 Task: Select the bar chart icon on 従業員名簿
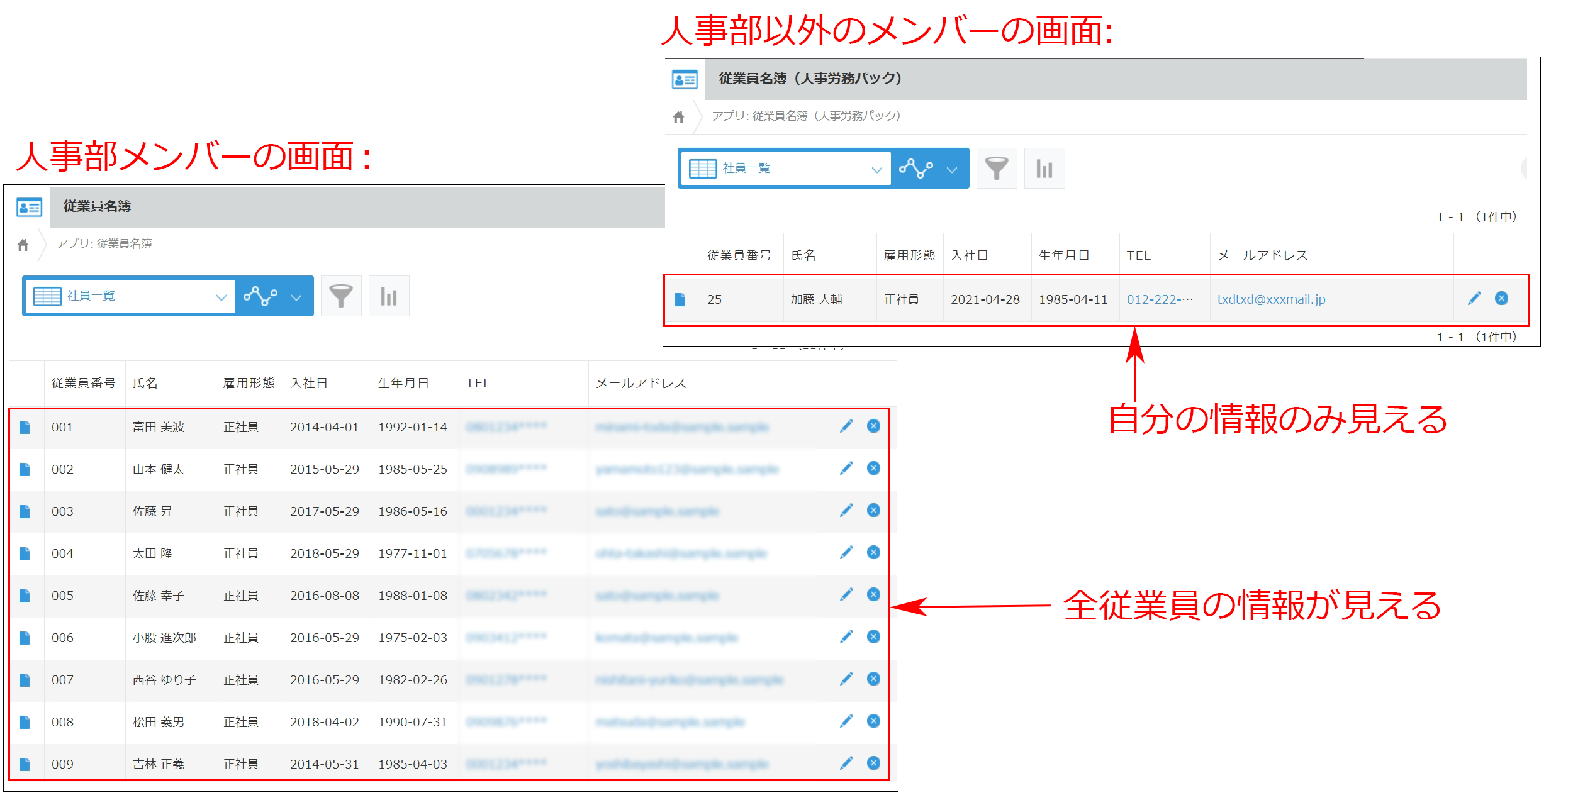pyautogui.click(x=388, y=296)
